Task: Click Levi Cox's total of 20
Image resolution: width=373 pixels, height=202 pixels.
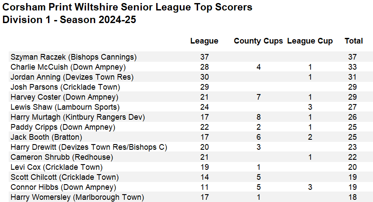Action: click(352, 167)
